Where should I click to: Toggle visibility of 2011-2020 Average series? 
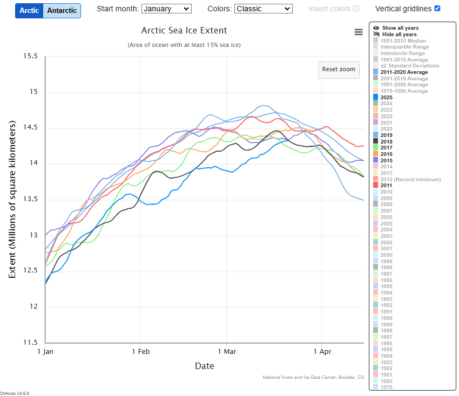pyautogui.click(x=404, y=72)
